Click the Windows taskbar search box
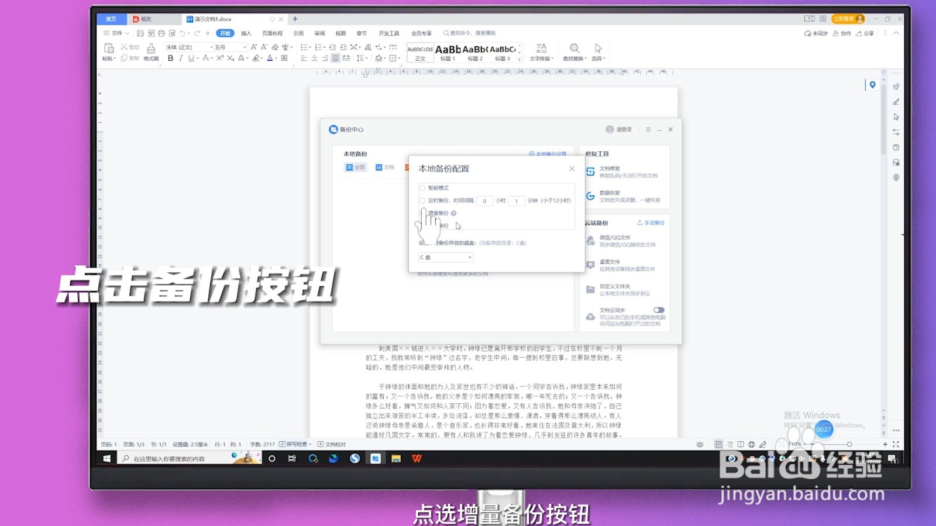This screenshot has height=526, width=936. [x=188, y=459]
